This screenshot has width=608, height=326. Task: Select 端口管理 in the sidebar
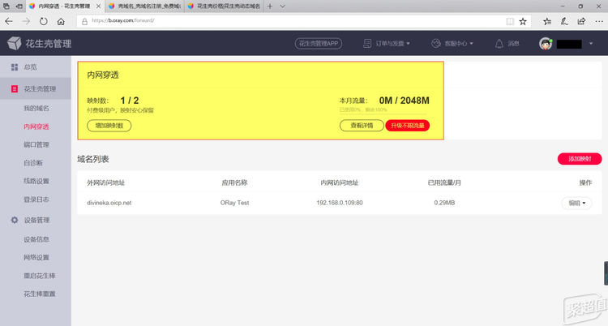coord(36,144)
